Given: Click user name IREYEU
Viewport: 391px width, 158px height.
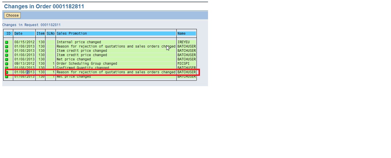Looking at the screenshot, I should point(184,42).
